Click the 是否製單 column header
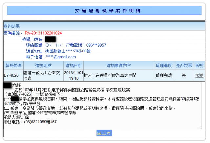The image size is (210, 143). [x=184, y=65]
